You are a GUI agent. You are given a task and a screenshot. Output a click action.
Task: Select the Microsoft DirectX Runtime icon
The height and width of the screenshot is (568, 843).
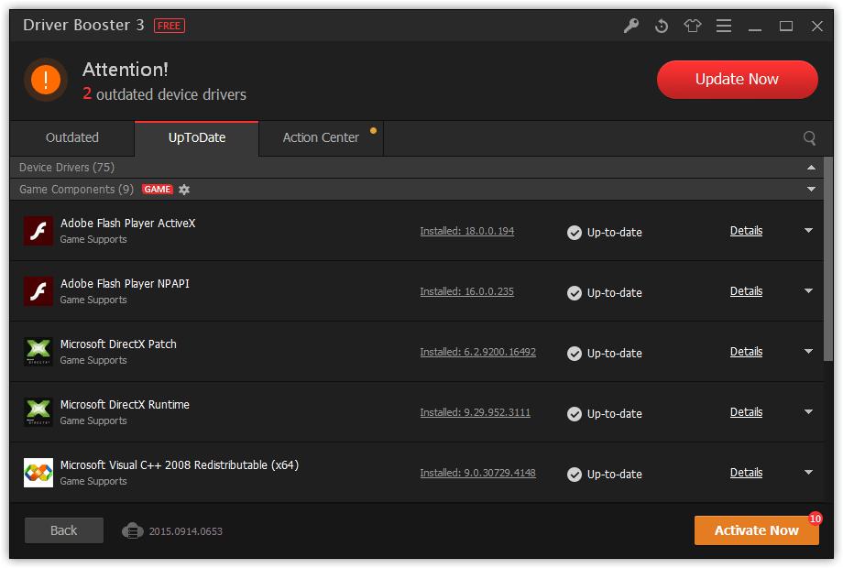coord(38,412)
